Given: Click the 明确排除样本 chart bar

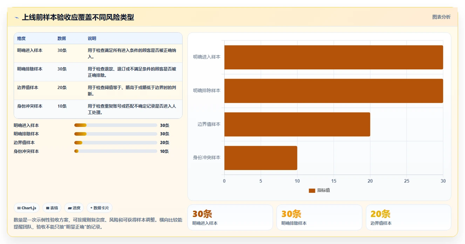Looking at the screenshot, I should (334, 91).
